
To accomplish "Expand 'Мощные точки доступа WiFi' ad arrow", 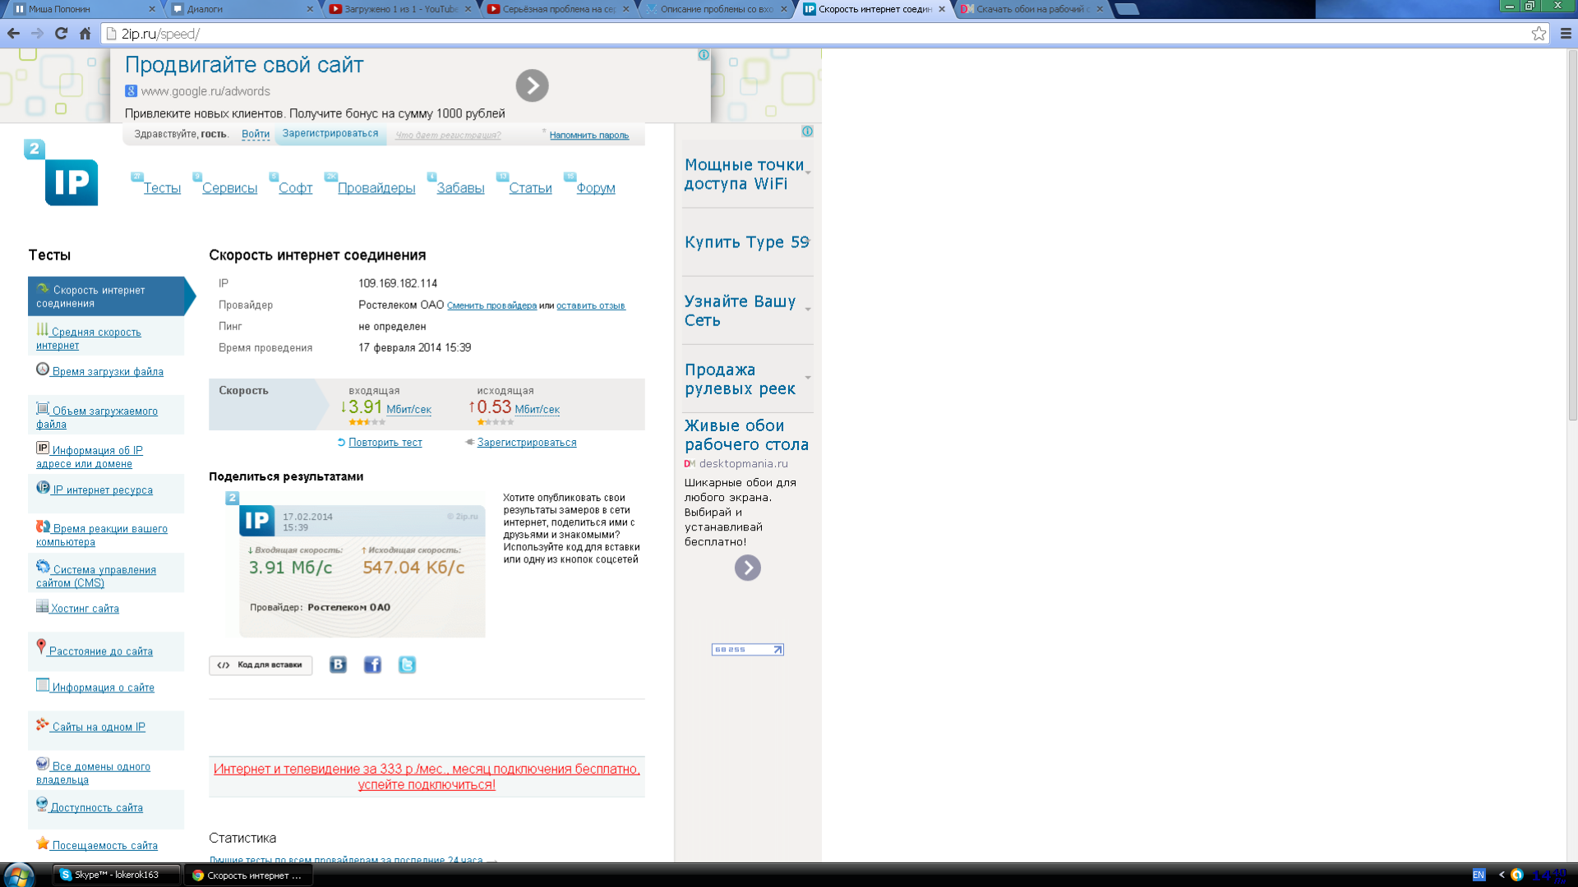I will (808, 173).
